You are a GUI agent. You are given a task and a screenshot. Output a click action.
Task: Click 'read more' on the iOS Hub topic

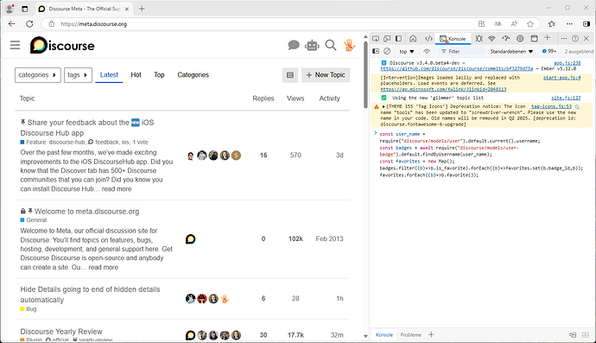tap(117, 189)
